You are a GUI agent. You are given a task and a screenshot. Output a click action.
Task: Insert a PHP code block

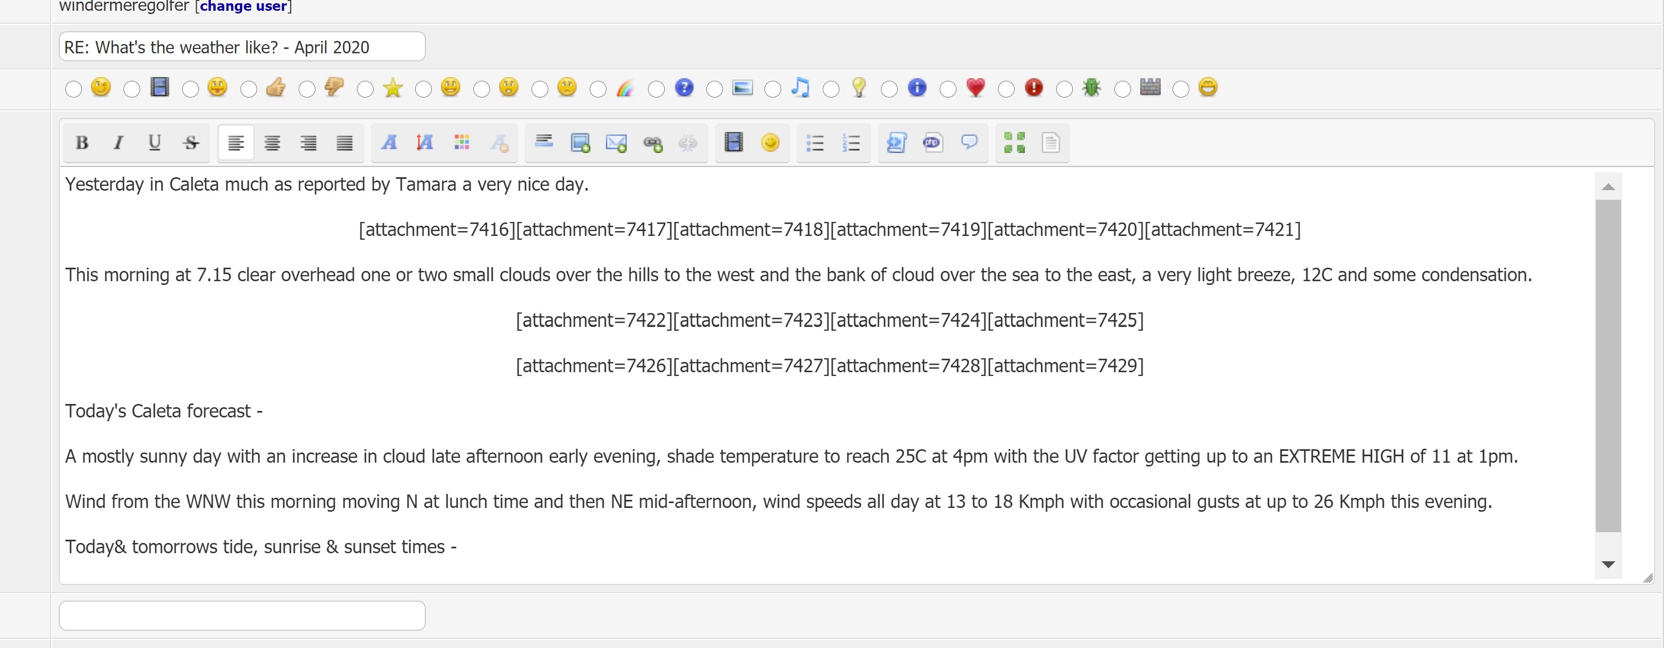point(933,143)
